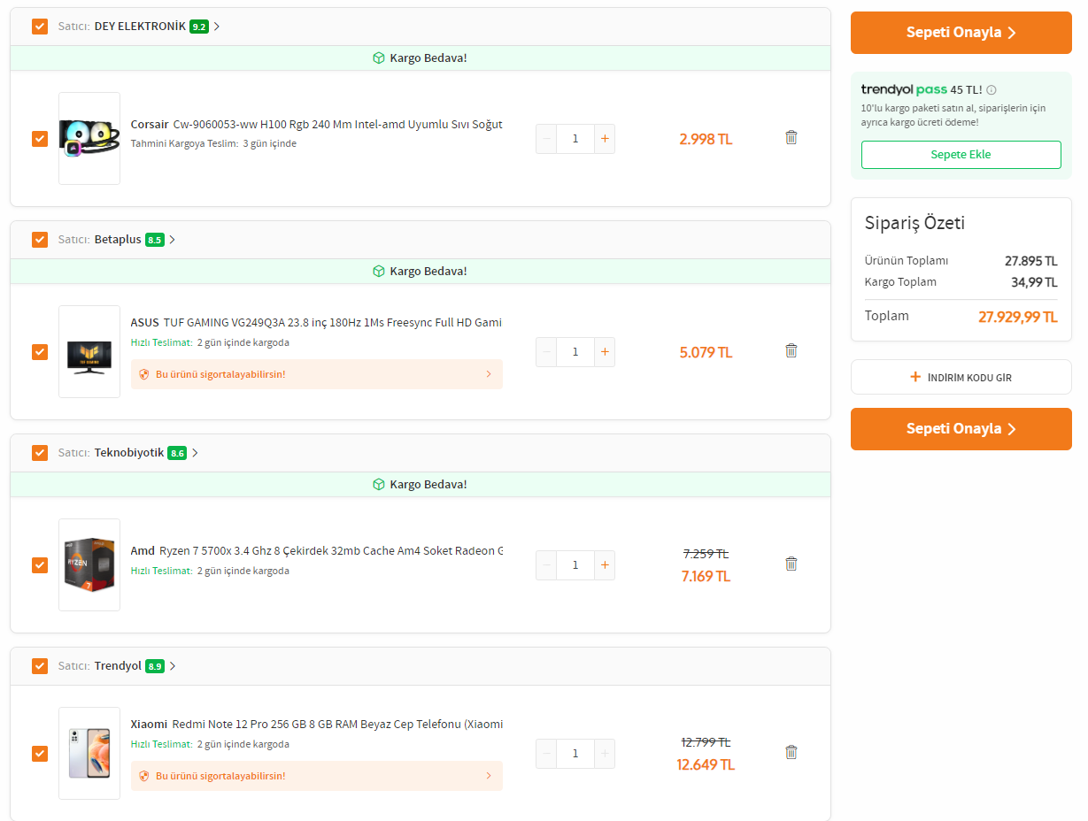This screenshot has height=821, width=1088.
Task: Expand Teknobiyotik seller details arrow
Action: (196, 453)
